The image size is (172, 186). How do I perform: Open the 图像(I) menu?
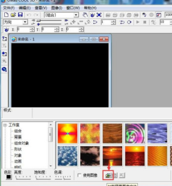(x=57, y=8)
